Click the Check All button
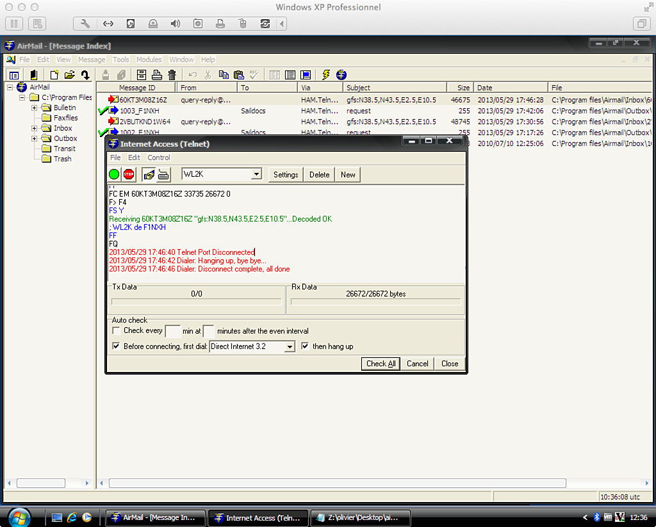656x527 pixels. [381, 364]
